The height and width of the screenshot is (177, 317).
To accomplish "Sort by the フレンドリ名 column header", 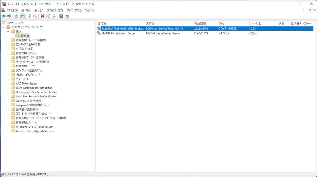I will [x=262, y=23].
